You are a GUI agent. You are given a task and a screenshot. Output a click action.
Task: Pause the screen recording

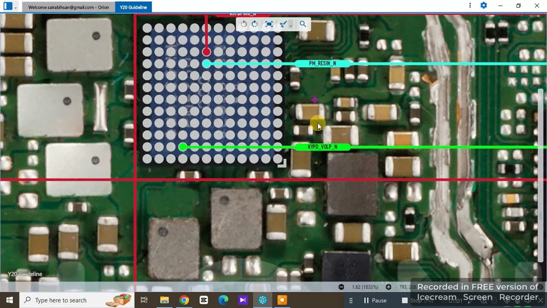[375, 300]
